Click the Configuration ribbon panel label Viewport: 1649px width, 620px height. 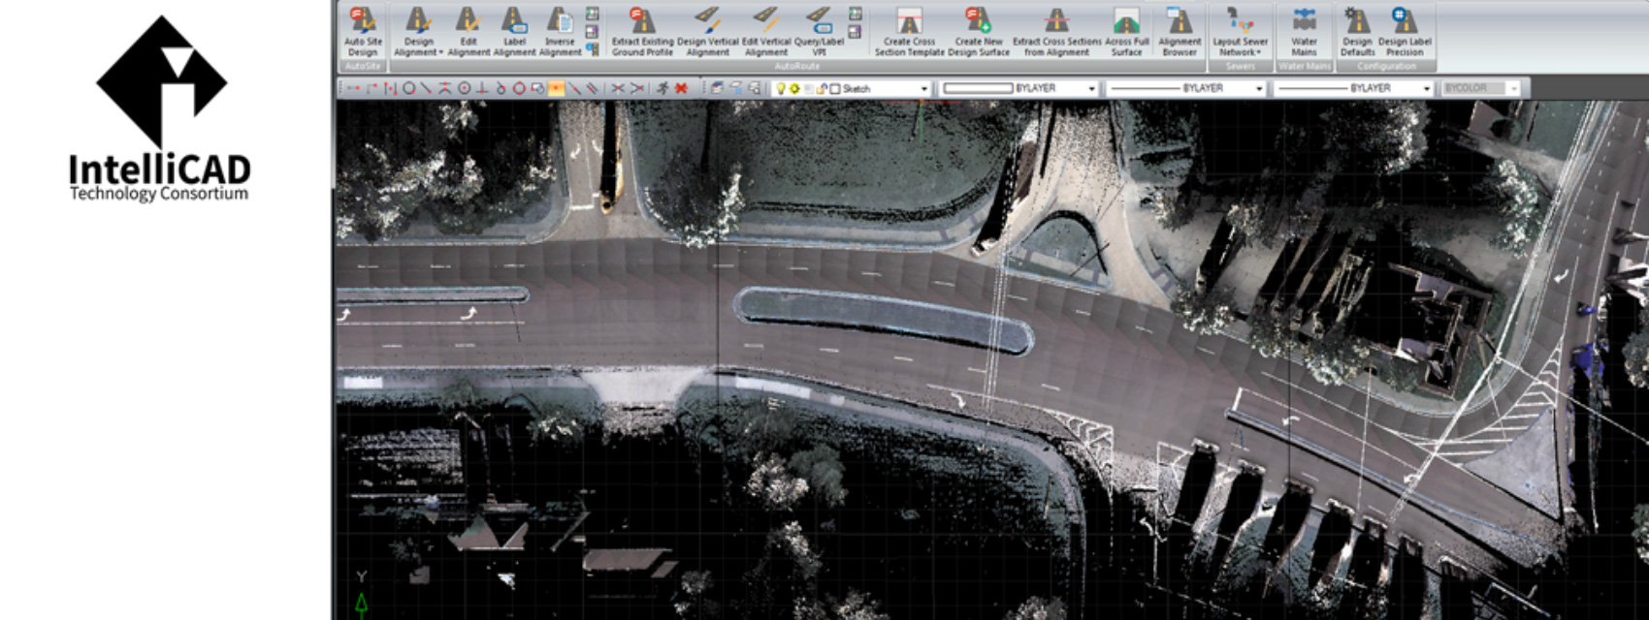tap(1386, 66)
